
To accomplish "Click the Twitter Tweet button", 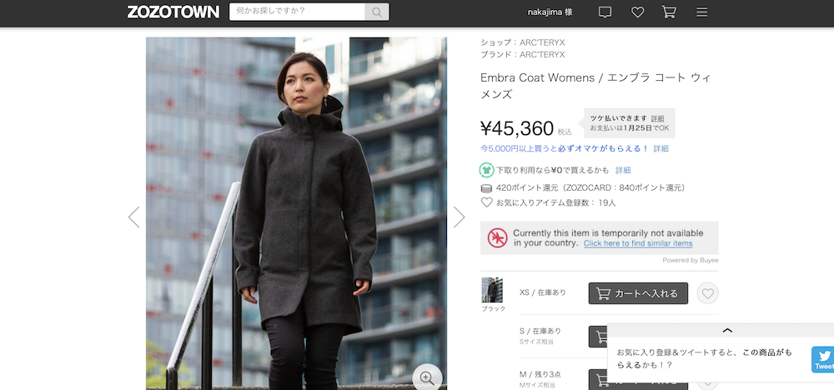I will point(823,360).
